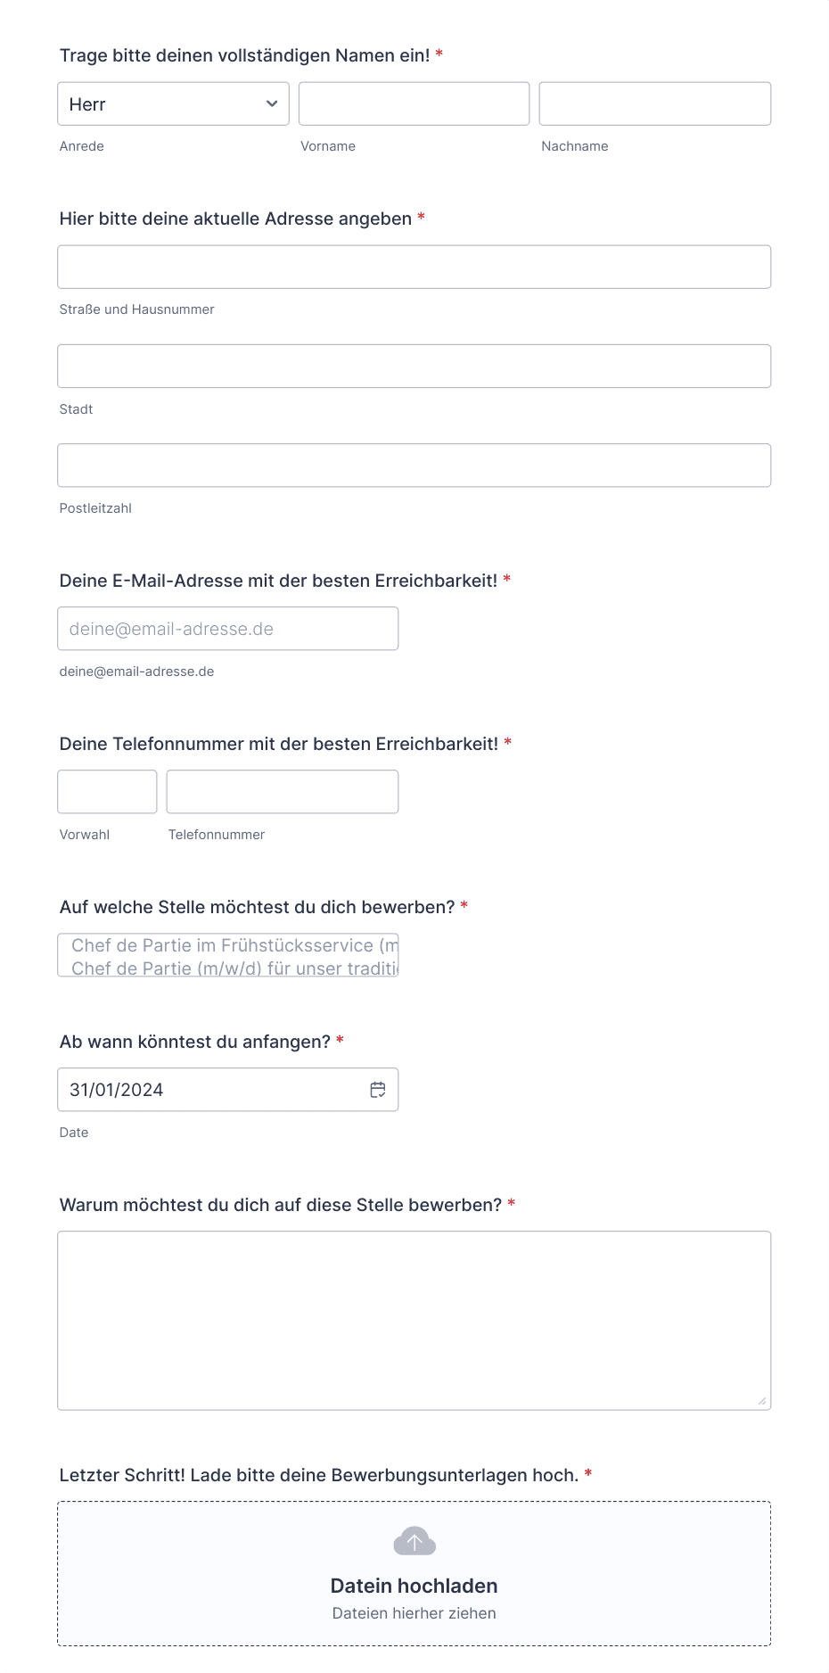Click the Date label under start date field
This screenshot has width=829, height=1673.
click(x=74, y=1133)
